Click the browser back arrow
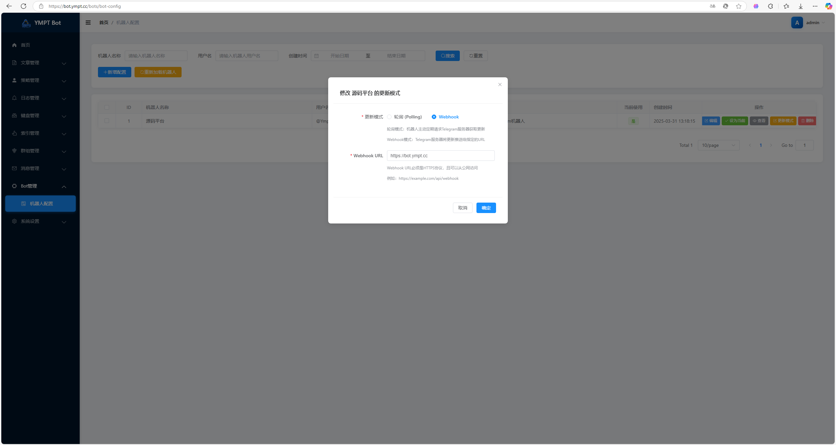 pyautogui.click(x=9, y=6)
